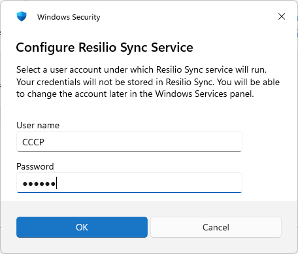Click the "Windows Security" title text
298x254 pixels.
click(x=69, y=17)
